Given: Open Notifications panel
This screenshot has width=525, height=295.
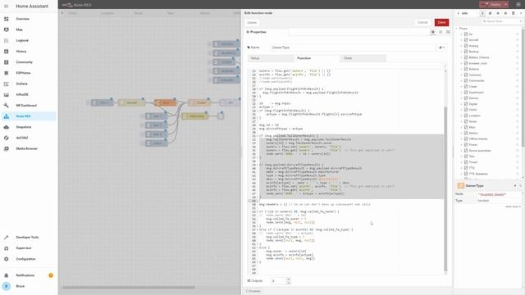Looking at the screenshot, I should point(29,275).
